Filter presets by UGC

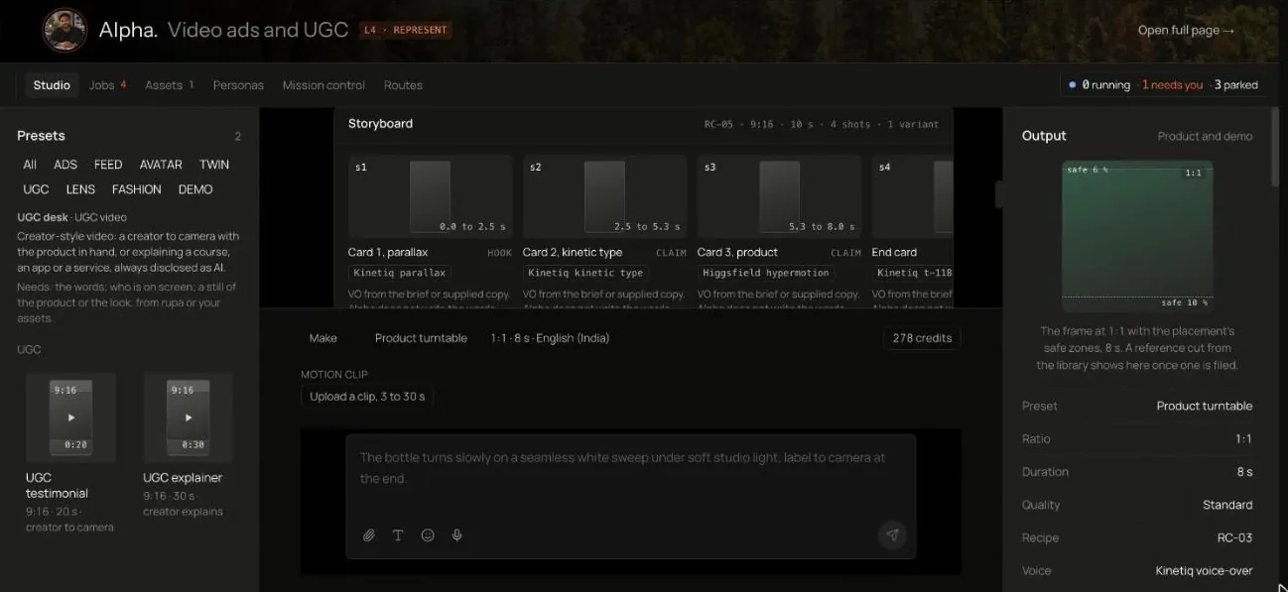point(36,189)
